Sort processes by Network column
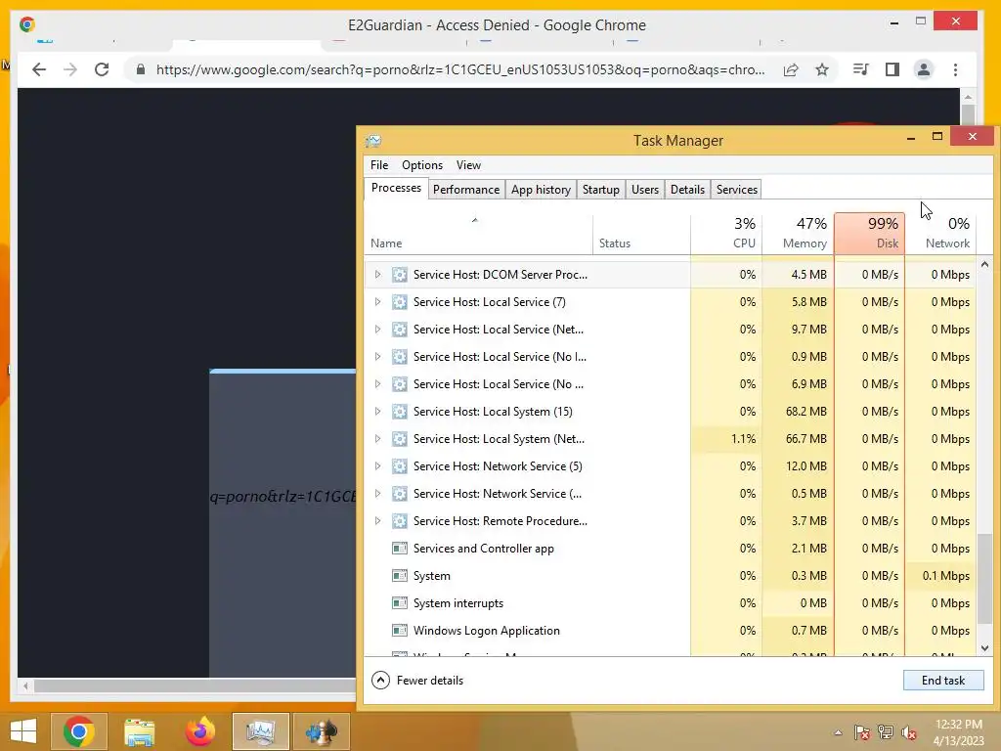Image resolution: width=1001 pixels, height=751 pixels. (x=941, y=233)
